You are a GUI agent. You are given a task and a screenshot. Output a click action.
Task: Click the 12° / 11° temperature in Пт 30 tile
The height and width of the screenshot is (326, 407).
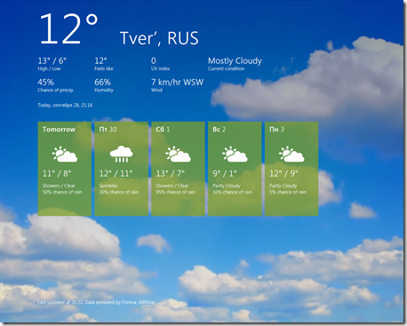116,173
